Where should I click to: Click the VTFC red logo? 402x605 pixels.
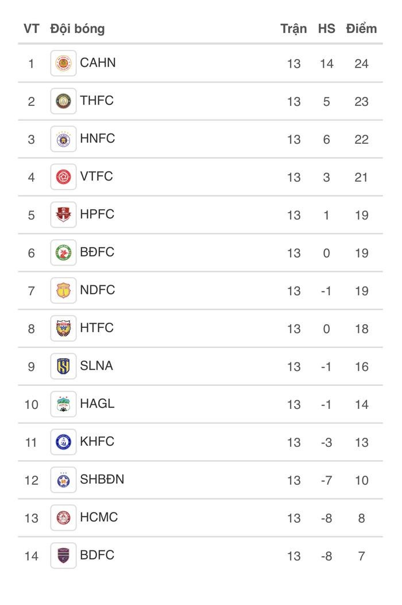(63, 177)
